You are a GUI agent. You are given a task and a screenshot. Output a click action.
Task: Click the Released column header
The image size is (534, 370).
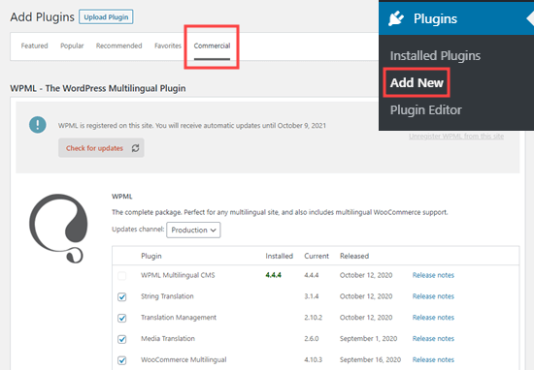[x=354, y=256]
